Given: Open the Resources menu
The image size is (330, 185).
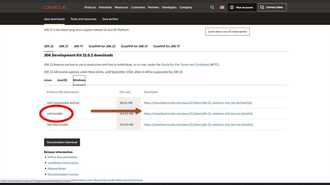Looking at the screenshot, I should point(121,7).
